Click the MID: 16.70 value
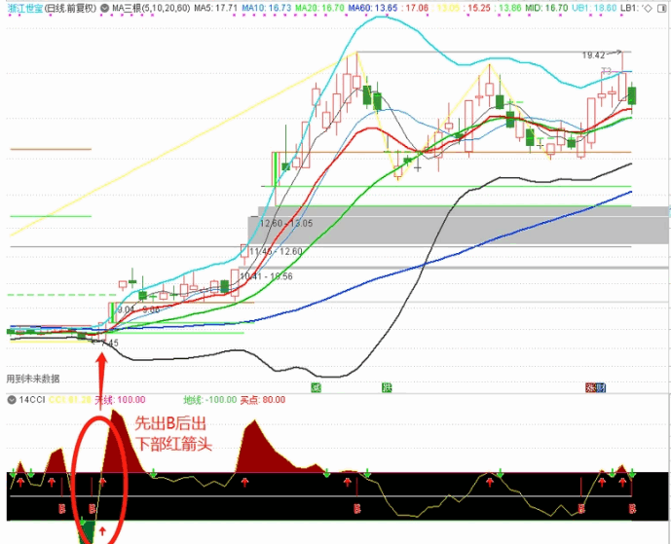The width and height of the screenshot is (671, 544). click(x=546, y=8)
